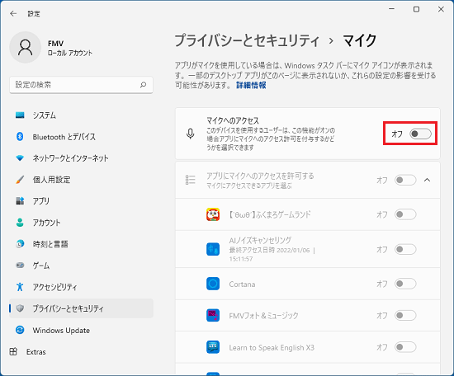Click the FMV ローカル アカウント name

click(x=70, y=48)
